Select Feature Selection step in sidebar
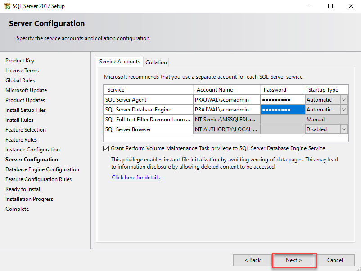Image resolution: width=361 pixels, height=271 pixels. coord(26,130)
